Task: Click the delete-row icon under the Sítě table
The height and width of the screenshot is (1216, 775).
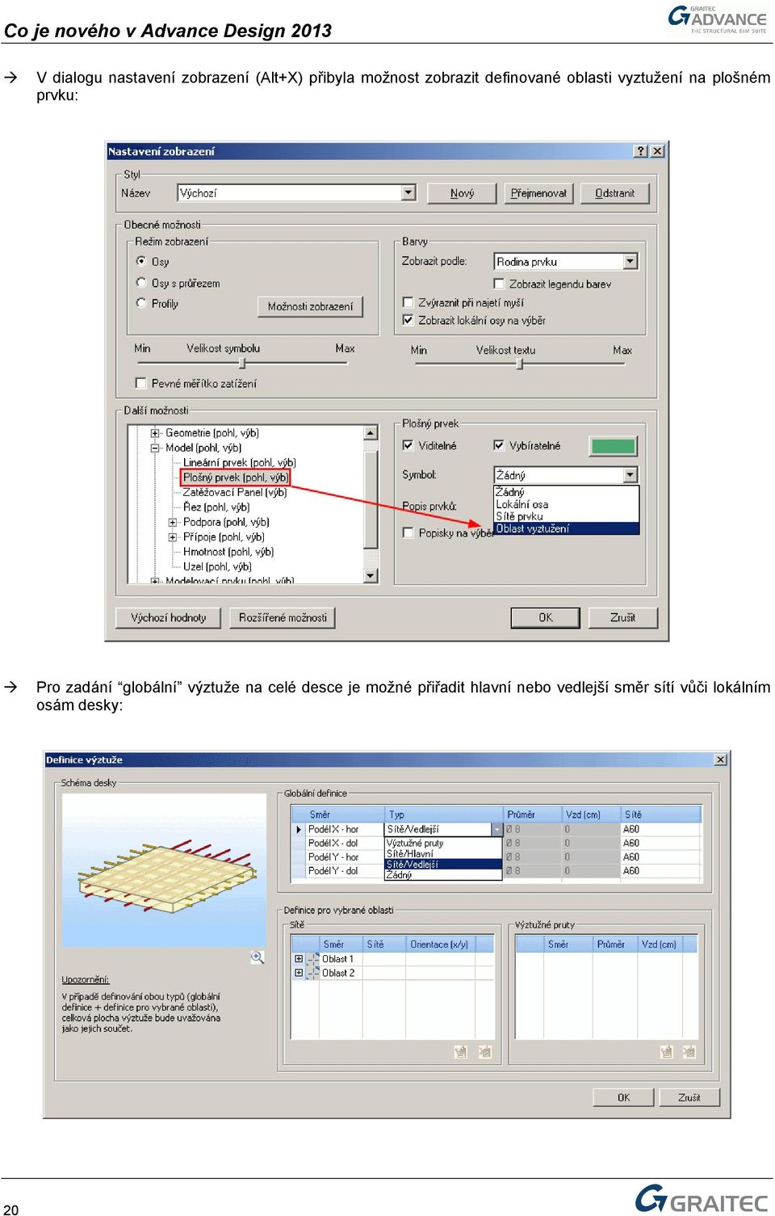Action: (484, 1051)
